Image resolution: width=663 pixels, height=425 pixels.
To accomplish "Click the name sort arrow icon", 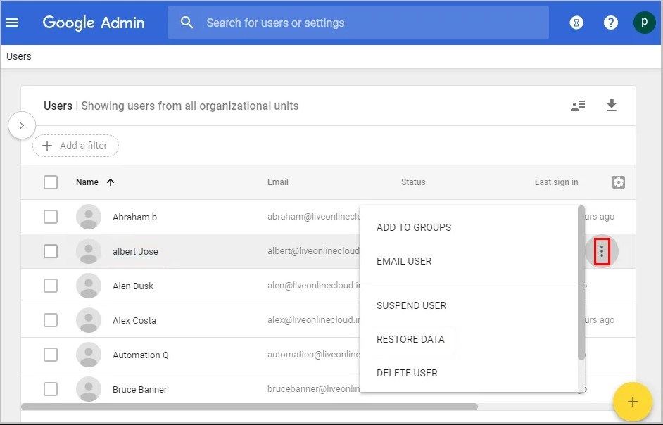I will tap(110, 182).
